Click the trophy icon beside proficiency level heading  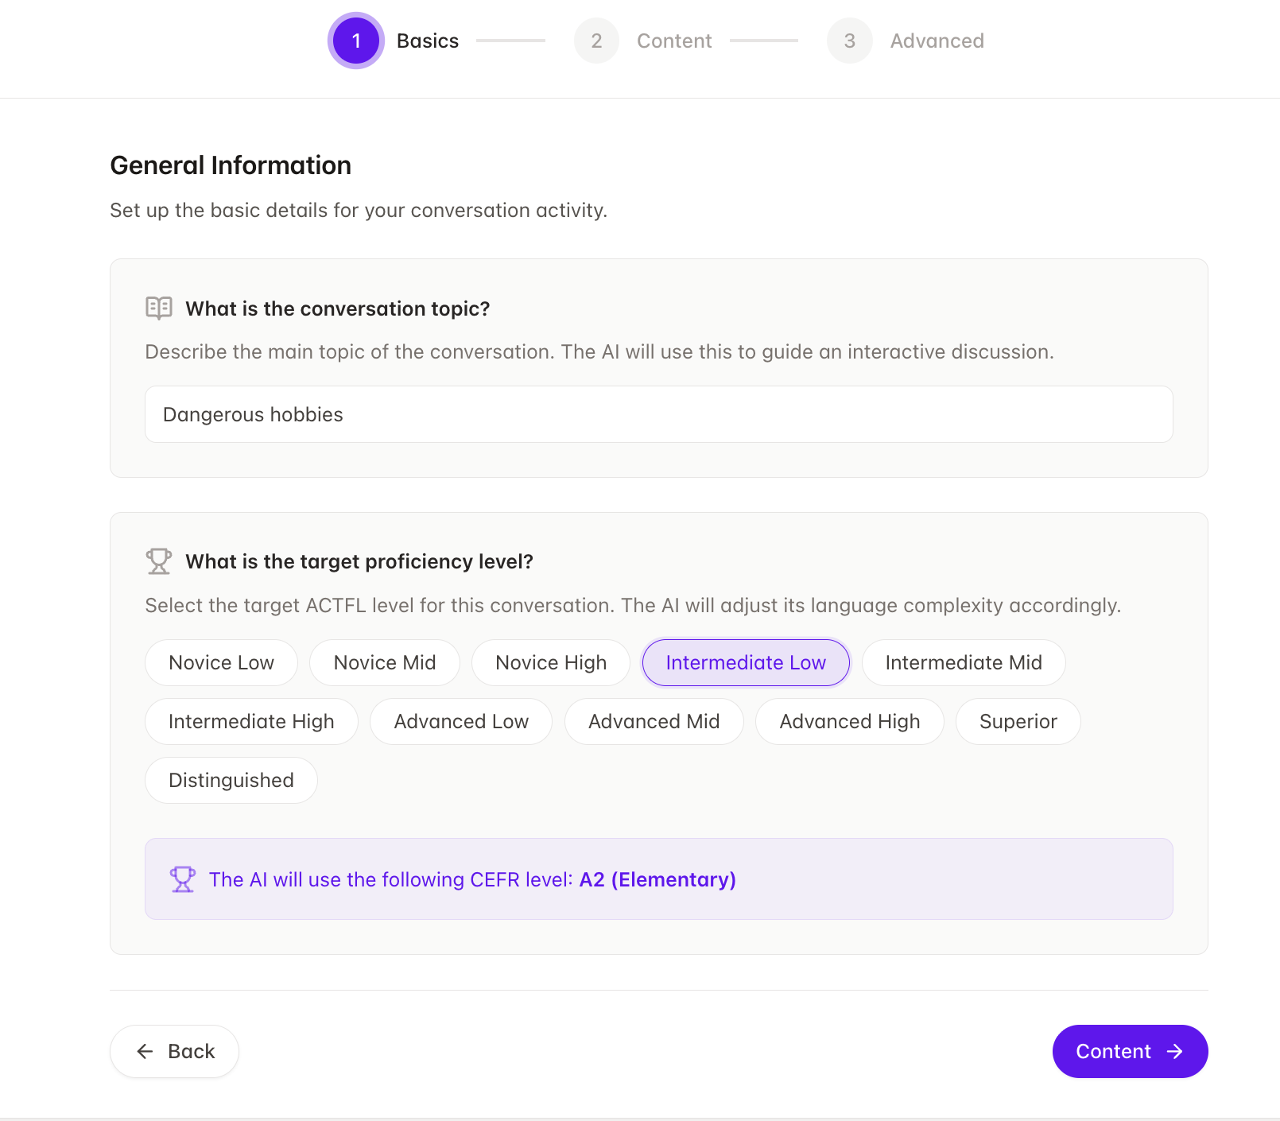click(159, 561)
